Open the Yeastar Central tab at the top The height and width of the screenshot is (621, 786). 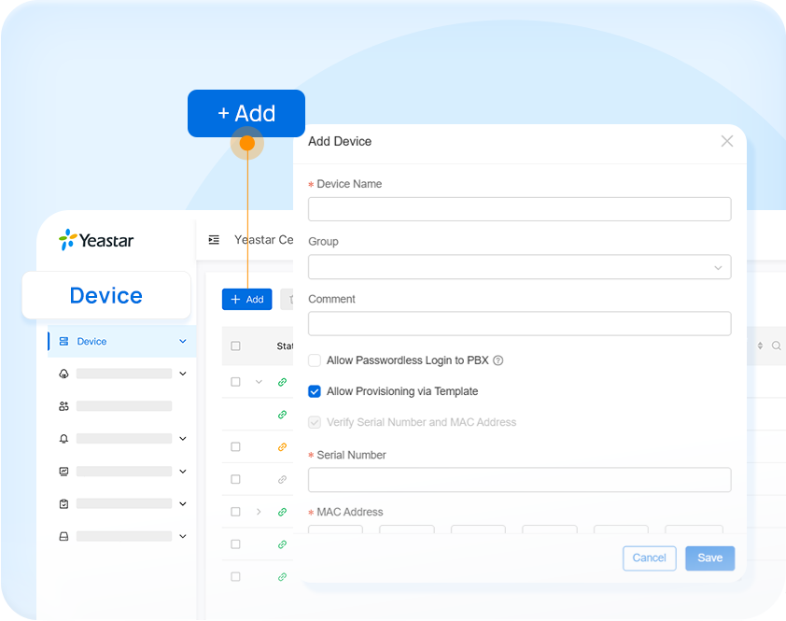263,239
